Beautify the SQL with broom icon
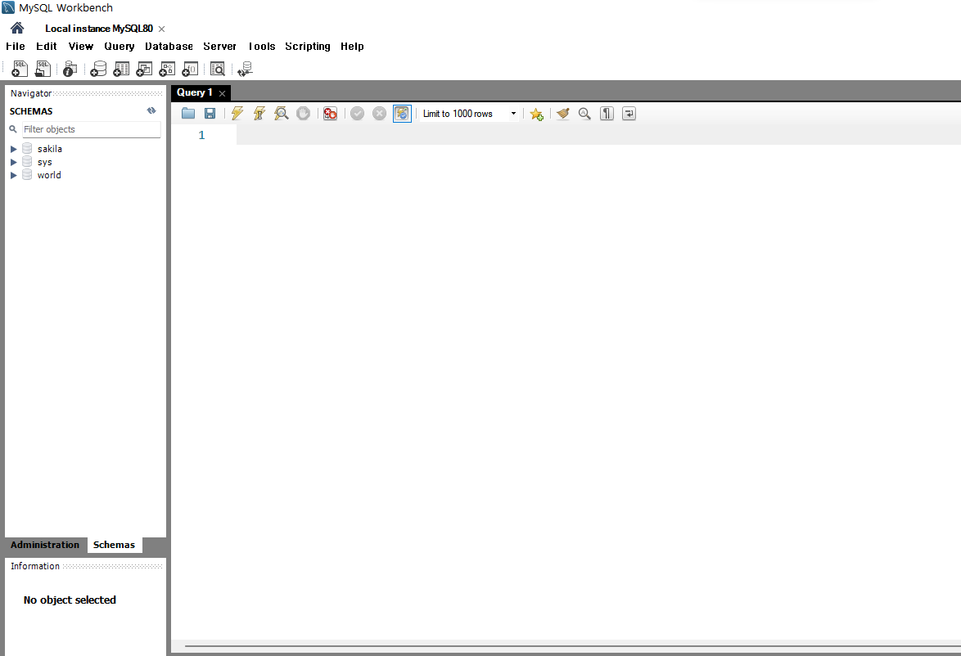This screenshot has height=656, width=961. coord(563,114)
